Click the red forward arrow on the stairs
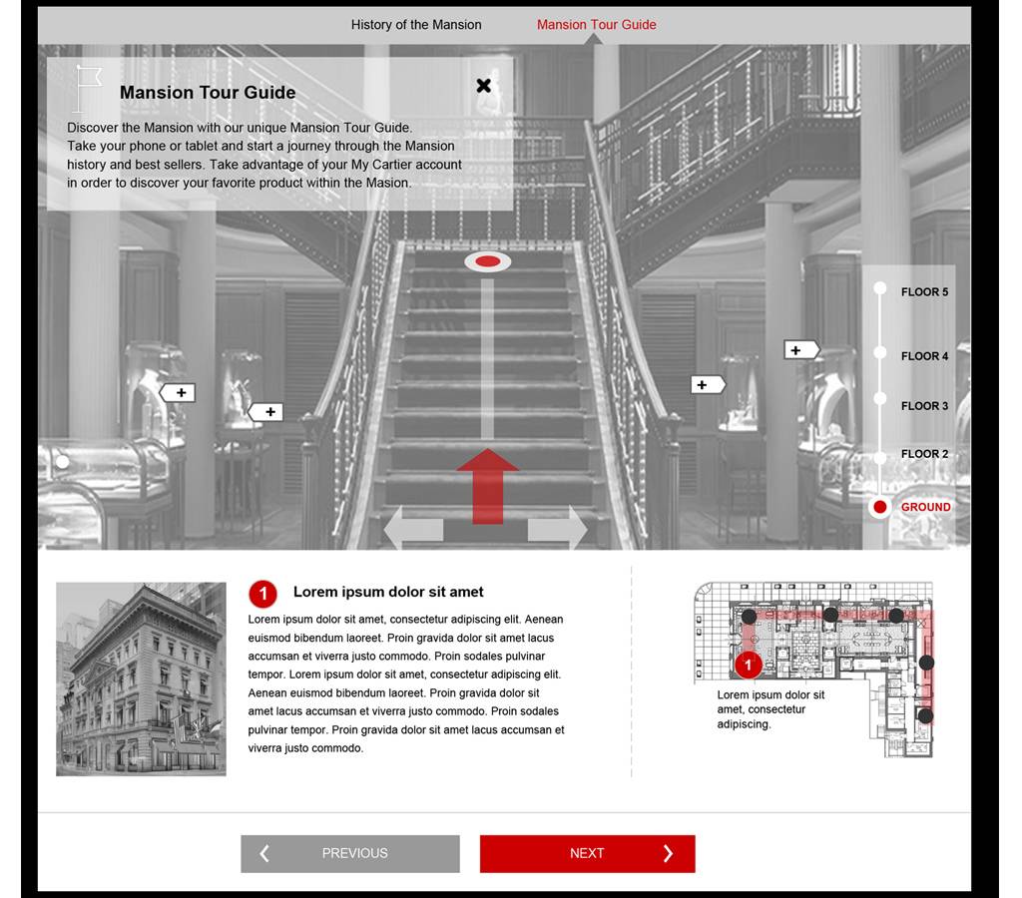Viewport: 1022px width, 898px height. 487,485
